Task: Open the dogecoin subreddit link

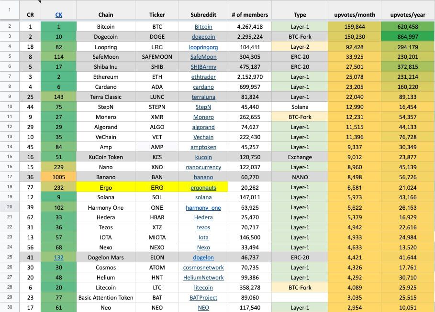Action: pos(203,37)
